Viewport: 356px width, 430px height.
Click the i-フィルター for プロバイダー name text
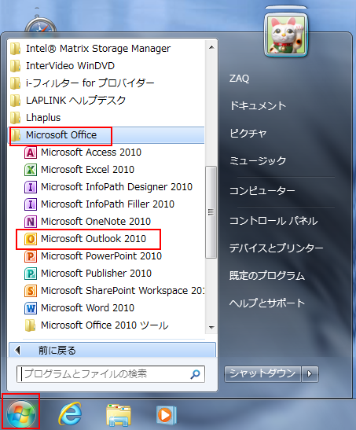pos(90,83)
